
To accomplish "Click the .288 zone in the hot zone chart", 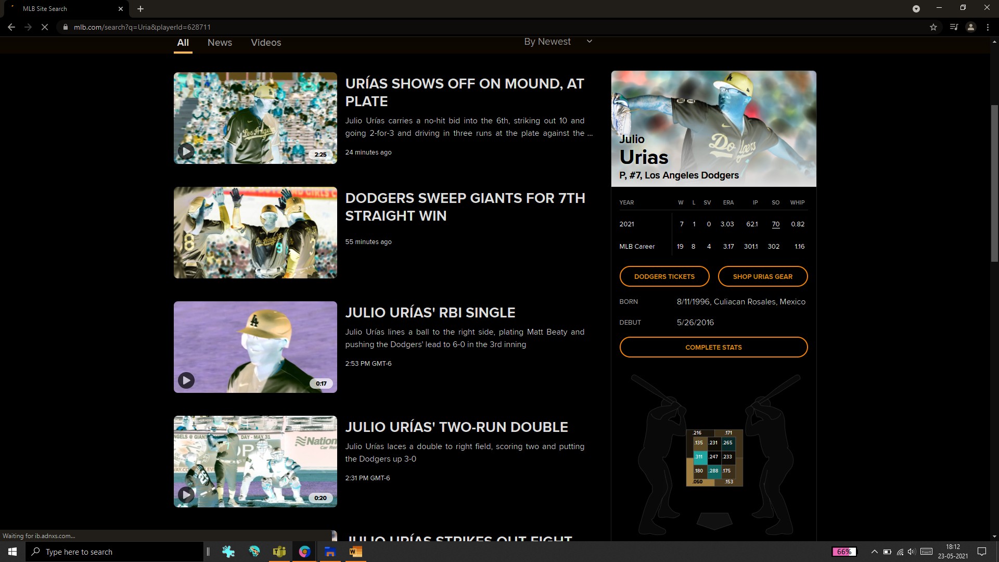I will (x=714, y=471).
